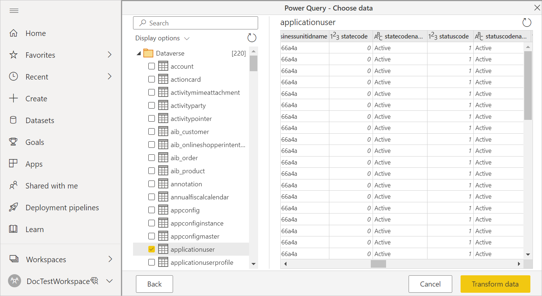Click the Transform data button

coord(495,284)
